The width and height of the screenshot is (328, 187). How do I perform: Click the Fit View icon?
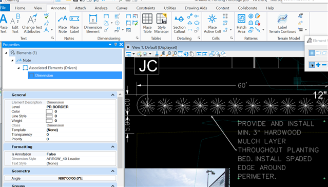(180, 54)
